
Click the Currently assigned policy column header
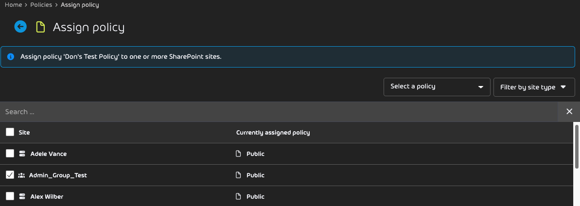click(x=273, y=133)
